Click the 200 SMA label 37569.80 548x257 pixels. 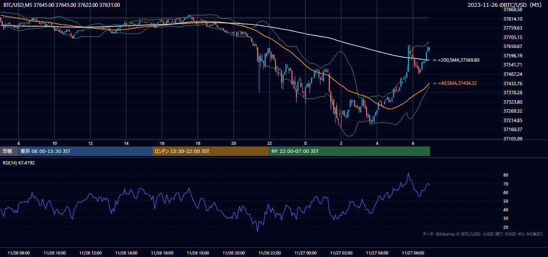coord(456,60)
